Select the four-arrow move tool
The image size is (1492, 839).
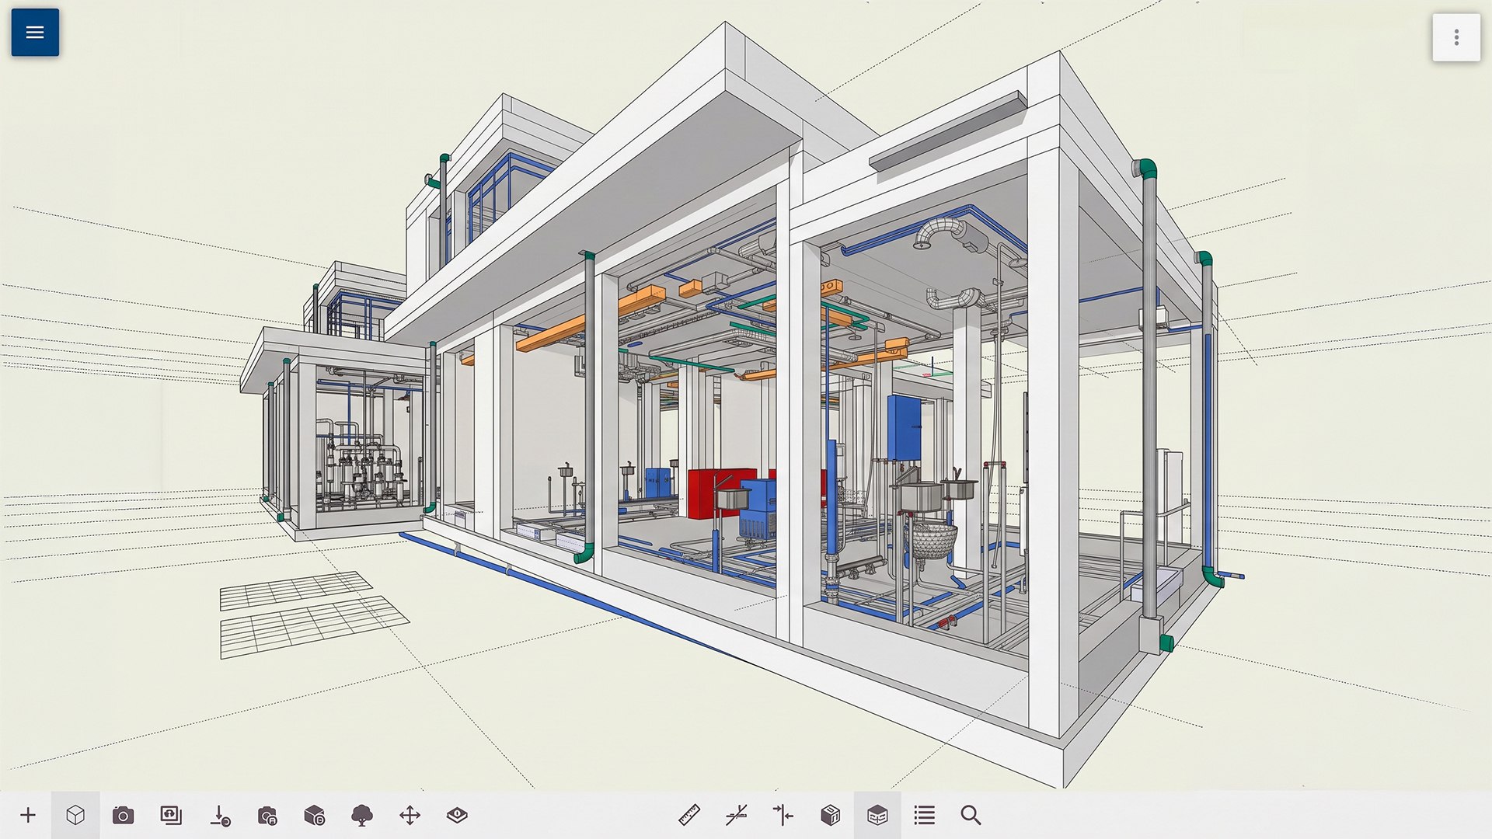(410, 815)
